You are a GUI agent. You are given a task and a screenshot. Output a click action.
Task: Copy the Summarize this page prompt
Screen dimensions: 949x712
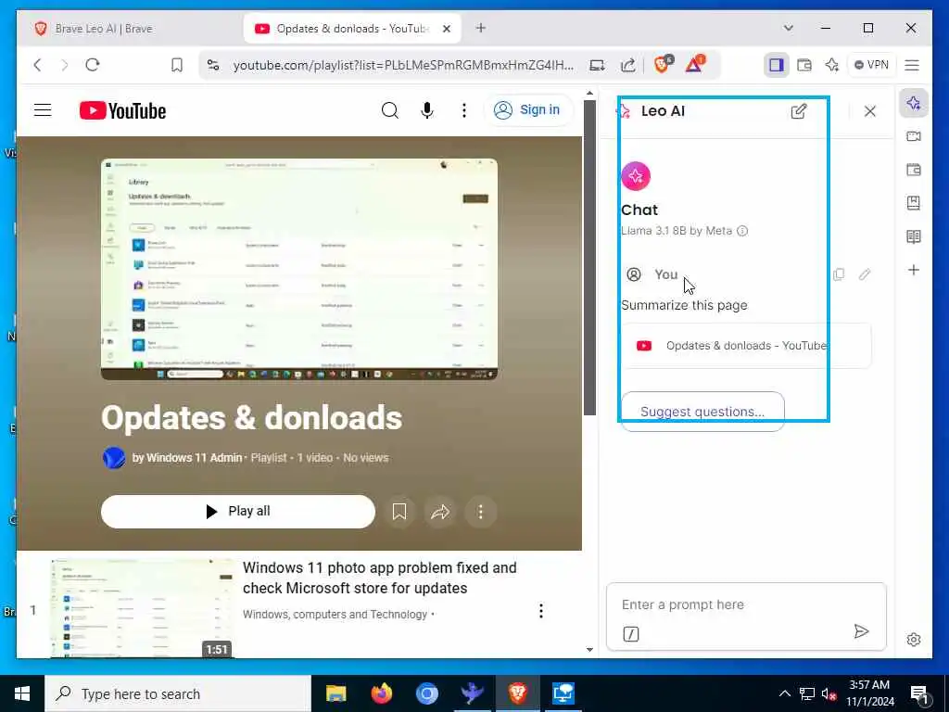pyautogui.click(x=838, y=274)
